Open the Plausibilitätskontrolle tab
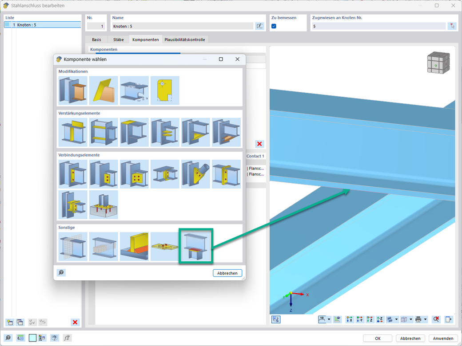Viewport: 462px width, 346px height. (x=185, y=39)
